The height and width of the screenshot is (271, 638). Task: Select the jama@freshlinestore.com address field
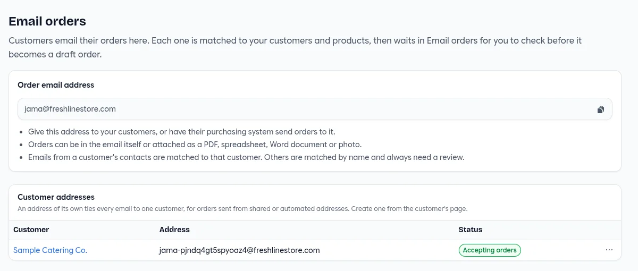315,109
